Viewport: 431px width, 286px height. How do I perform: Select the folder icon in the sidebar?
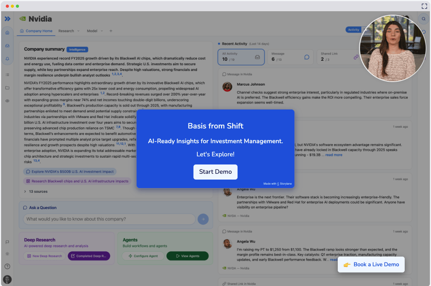[7, 88]
